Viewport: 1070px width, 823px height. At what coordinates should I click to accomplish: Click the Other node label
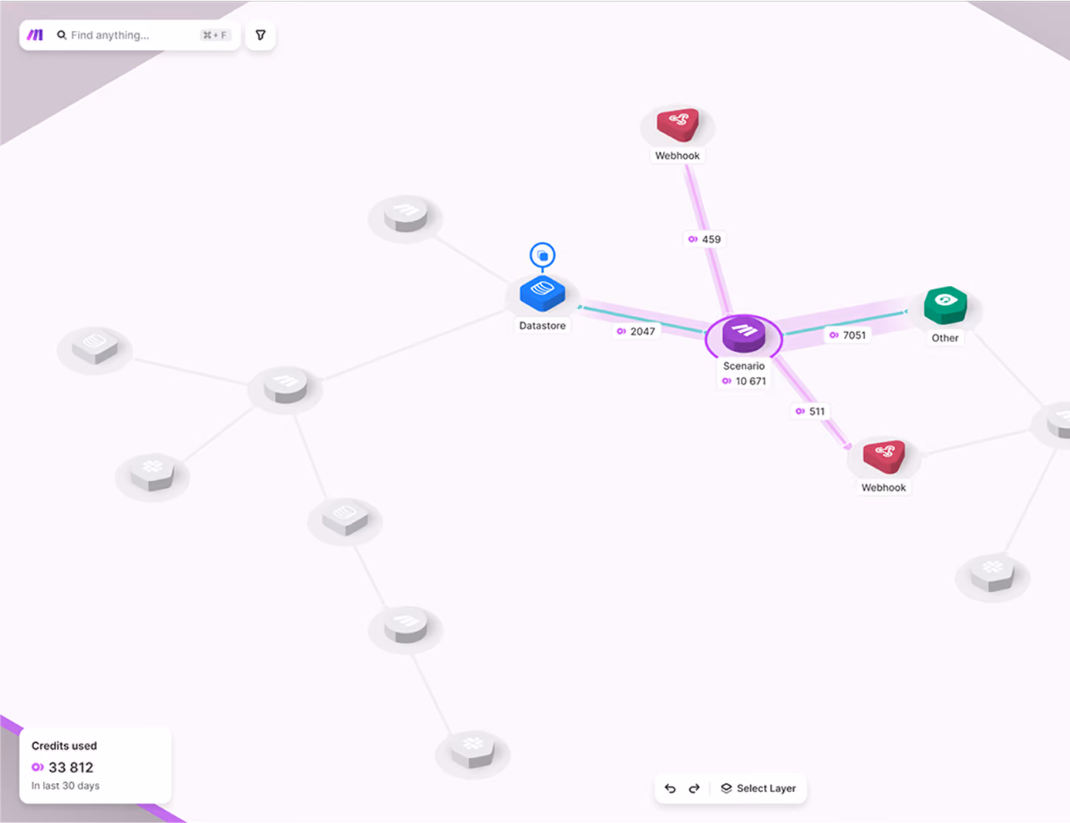pos(945,338)
